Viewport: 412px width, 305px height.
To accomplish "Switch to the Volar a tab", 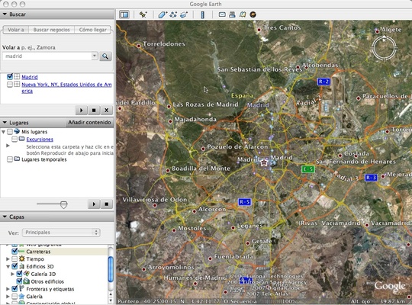I will 16,30.
